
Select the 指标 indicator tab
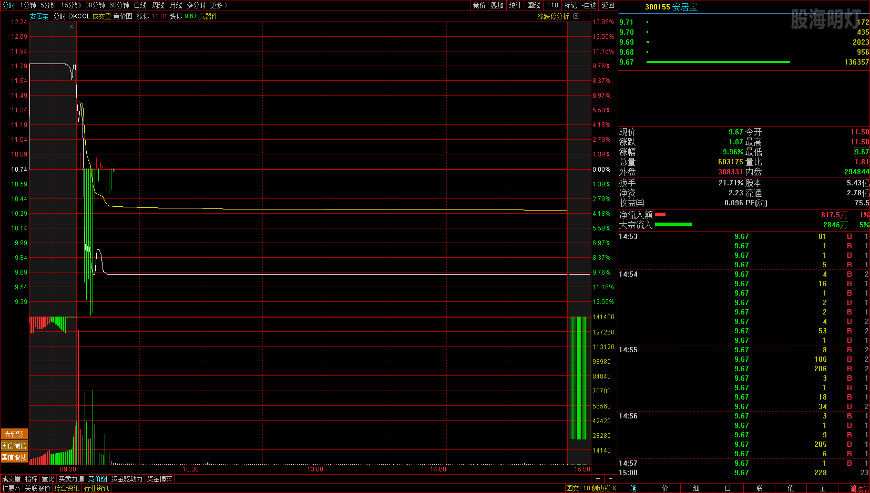tap(32, 479)
